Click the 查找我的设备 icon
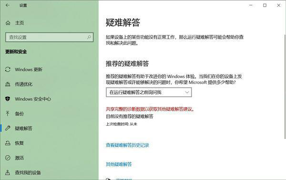Viewport: 286px width, 180px height. (x=8, y=172)
